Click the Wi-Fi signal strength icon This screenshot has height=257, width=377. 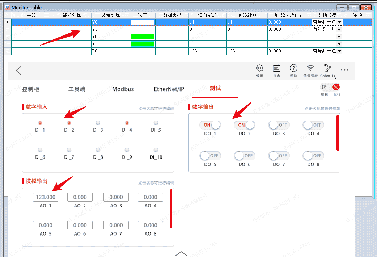click(x=310, y=69)
